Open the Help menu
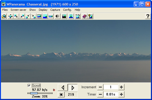152x100 pixels. coord(77,10)
